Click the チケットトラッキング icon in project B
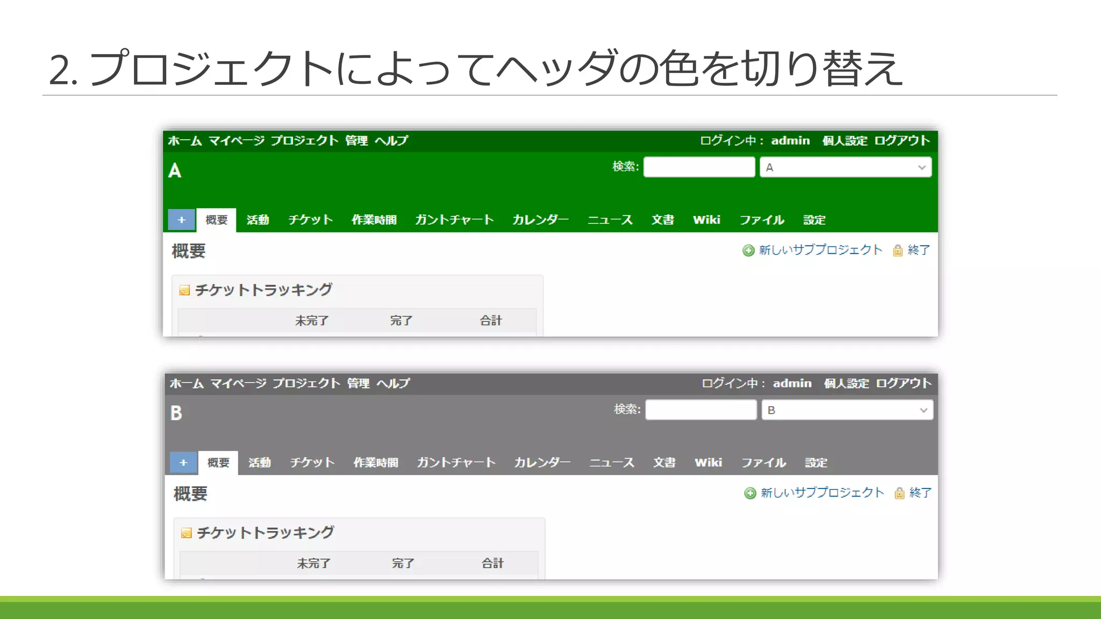This screenshot has height=619, width=1101. 187,533
